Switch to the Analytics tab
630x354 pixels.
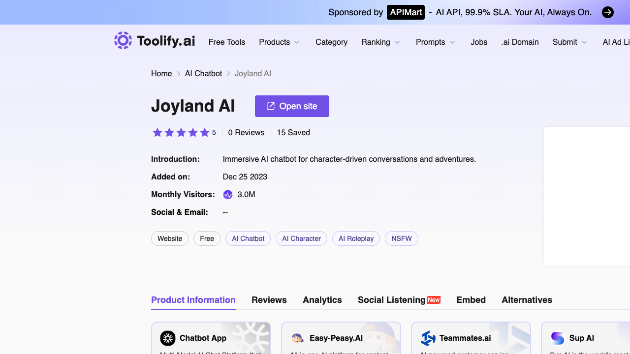point(322,300)
